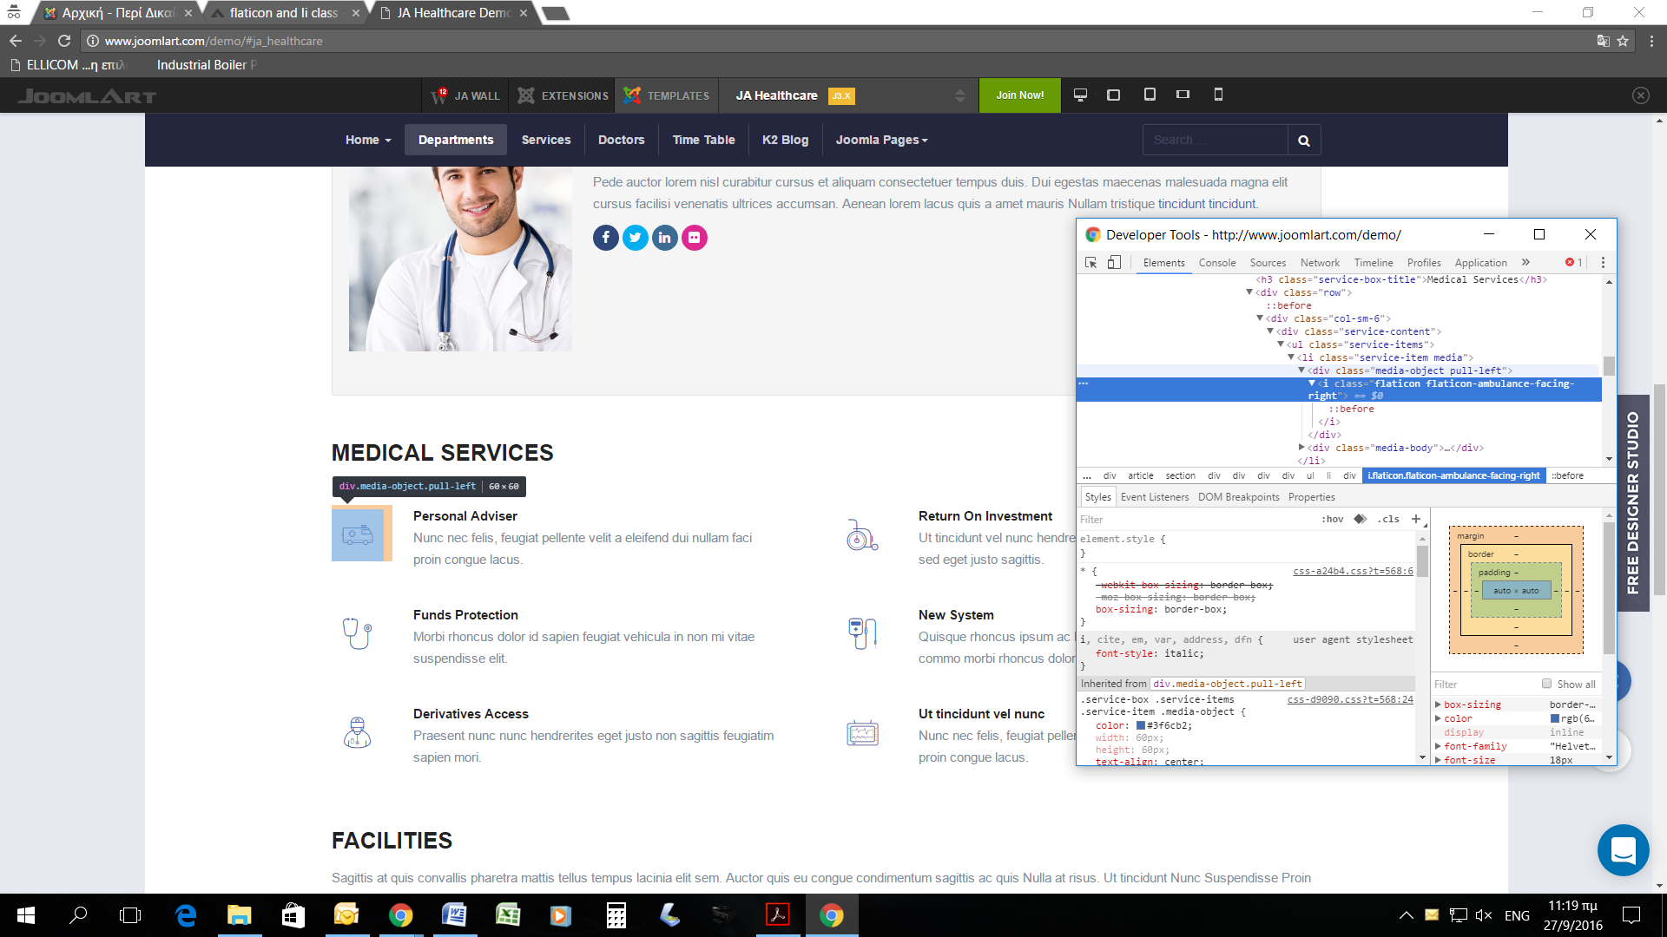
Task: Click the Join Now! button
Action: click(x=1020, y=95)
